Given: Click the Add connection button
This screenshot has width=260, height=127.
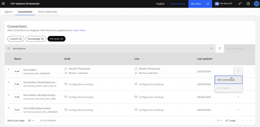Looking at the screenshot, I should (x=239, y=49).
